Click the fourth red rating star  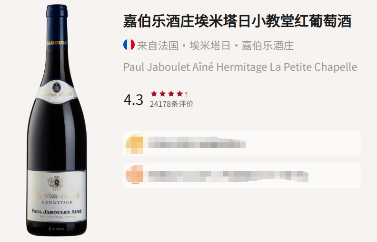[179, 93]
